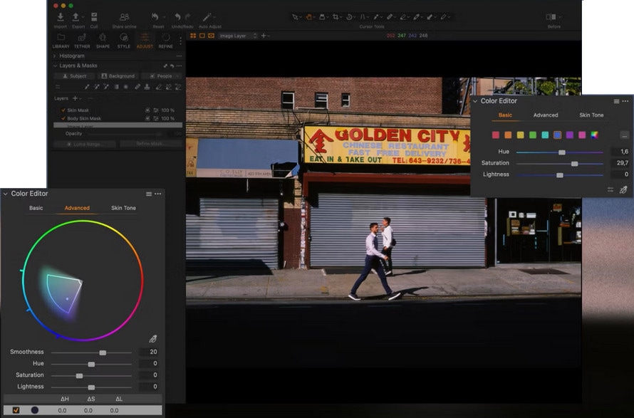Open Advanced Color Editor three-dot menu
Viewport: 634px width, 418px height.
(158, 194)
